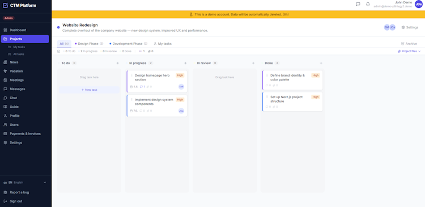This screenshot has height=207, width=425.
Task: Click drag handle on Design homepage card
Action: (x=131, y=75)
